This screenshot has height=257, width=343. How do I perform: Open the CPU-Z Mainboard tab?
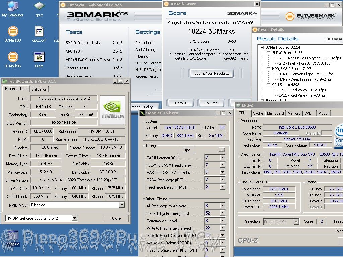tap(275, 113)
